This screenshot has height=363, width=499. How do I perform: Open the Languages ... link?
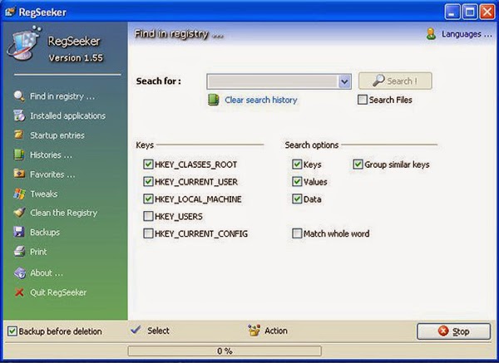467,34
